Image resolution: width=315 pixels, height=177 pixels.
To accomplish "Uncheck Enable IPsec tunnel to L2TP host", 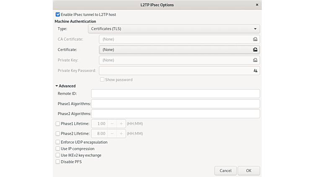I will click(x=58, y=15).
